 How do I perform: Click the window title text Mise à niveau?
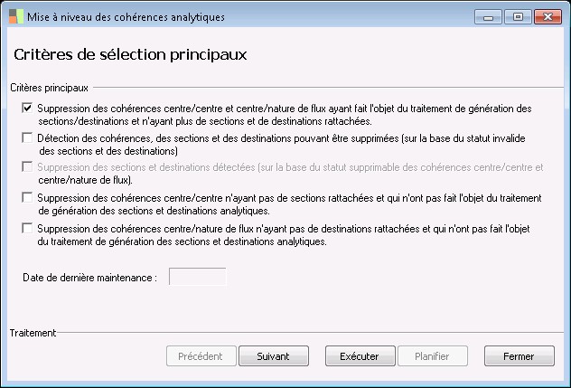(x=126, y=17)
